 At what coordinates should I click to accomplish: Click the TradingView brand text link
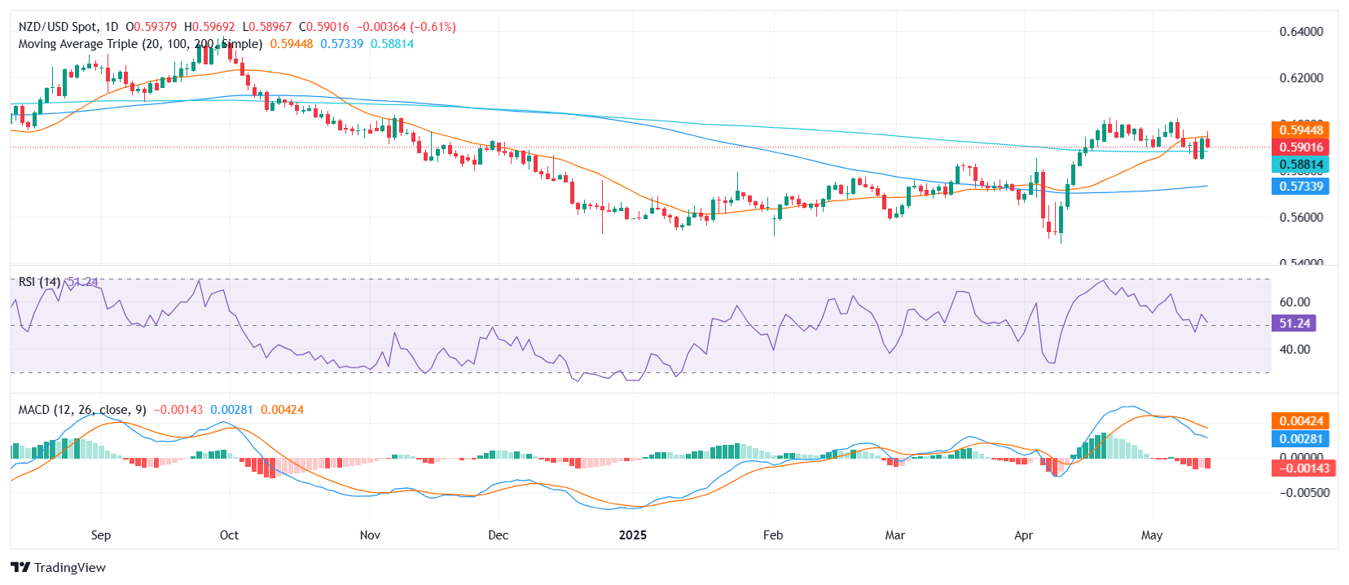[x=70, y=568]
